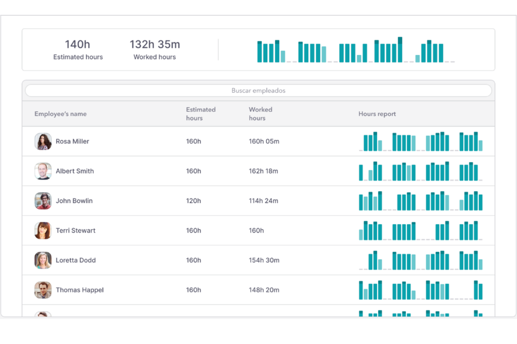Select the name Terri Stewart
Image resolution: width=517 pixels, height=344 pixels.
point(75,231)
